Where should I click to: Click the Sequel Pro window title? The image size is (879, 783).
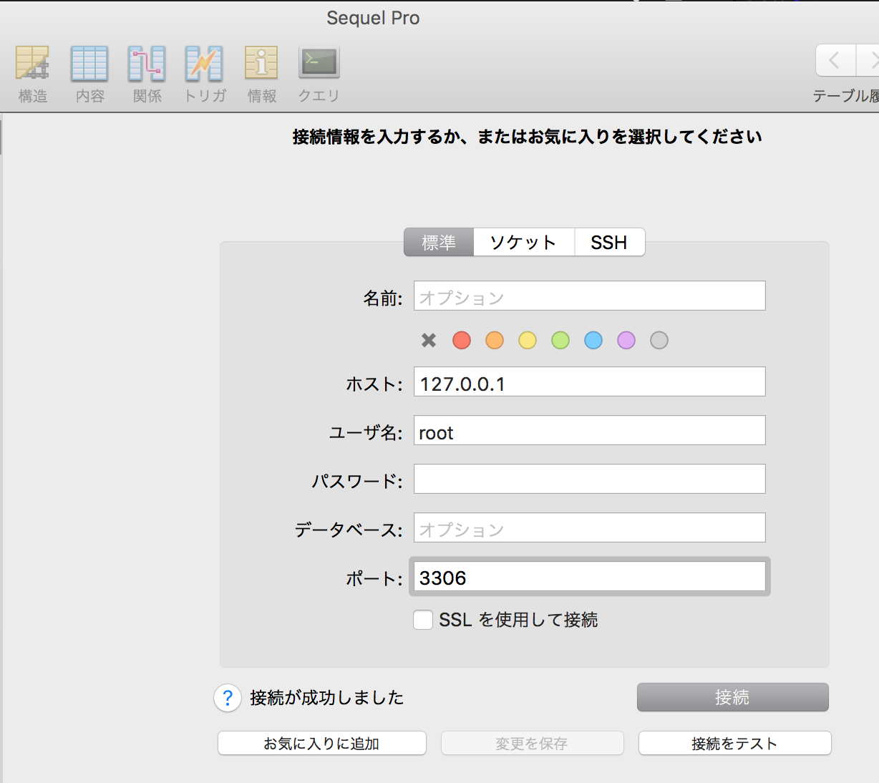pyautogui.click(x=373, y=18)
